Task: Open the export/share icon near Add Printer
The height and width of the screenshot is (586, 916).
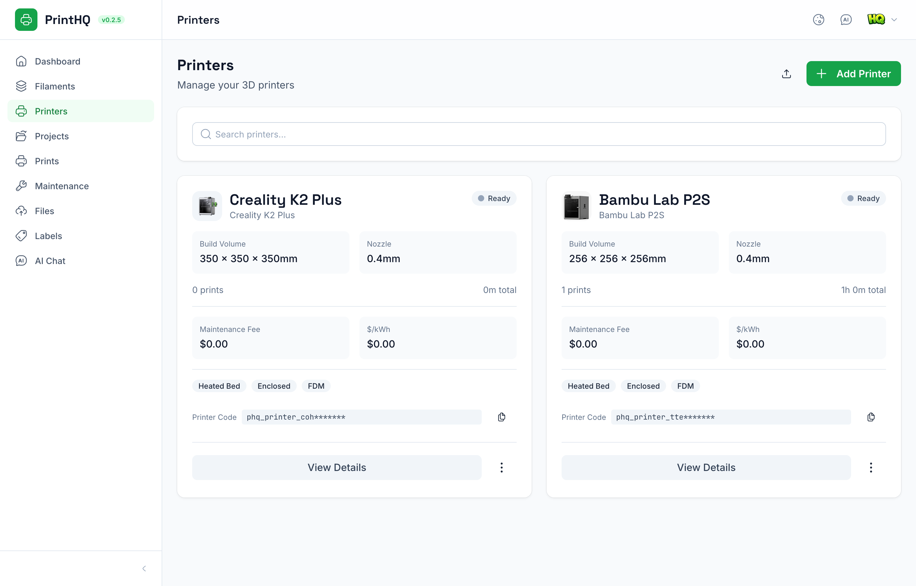Action: pyautogui.click(x=786, y=74)
